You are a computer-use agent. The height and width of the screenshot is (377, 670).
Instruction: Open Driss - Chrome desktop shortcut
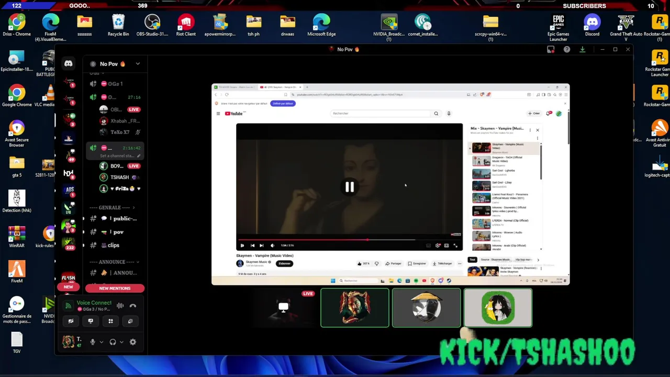[x=17, y=25]
